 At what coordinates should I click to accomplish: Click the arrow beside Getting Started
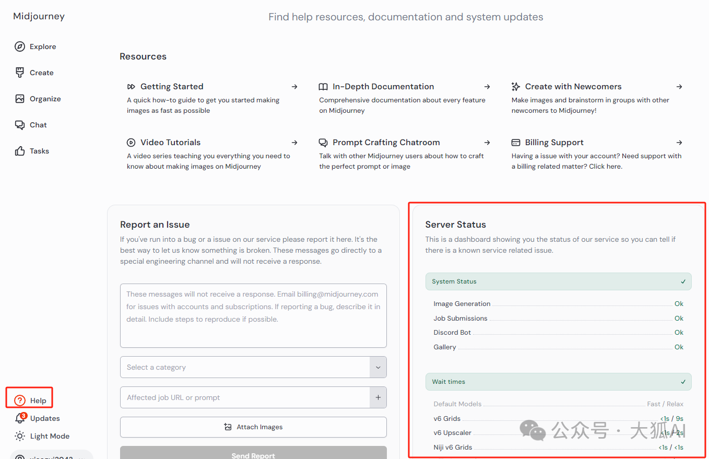coord(294,87)
